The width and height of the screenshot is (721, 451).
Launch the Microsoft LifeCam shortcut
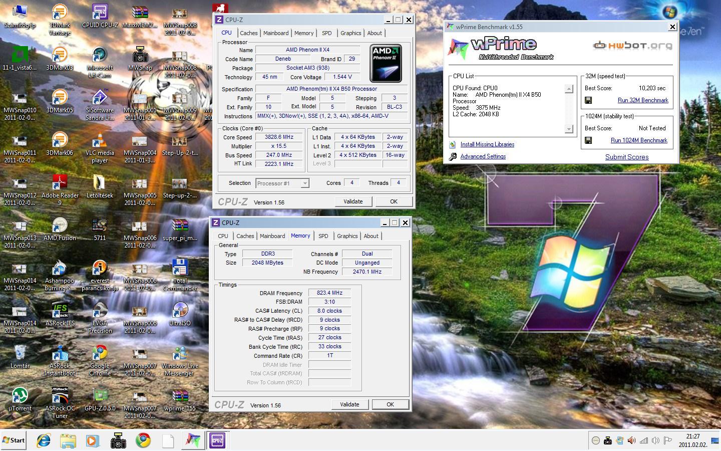coord(100,62)
